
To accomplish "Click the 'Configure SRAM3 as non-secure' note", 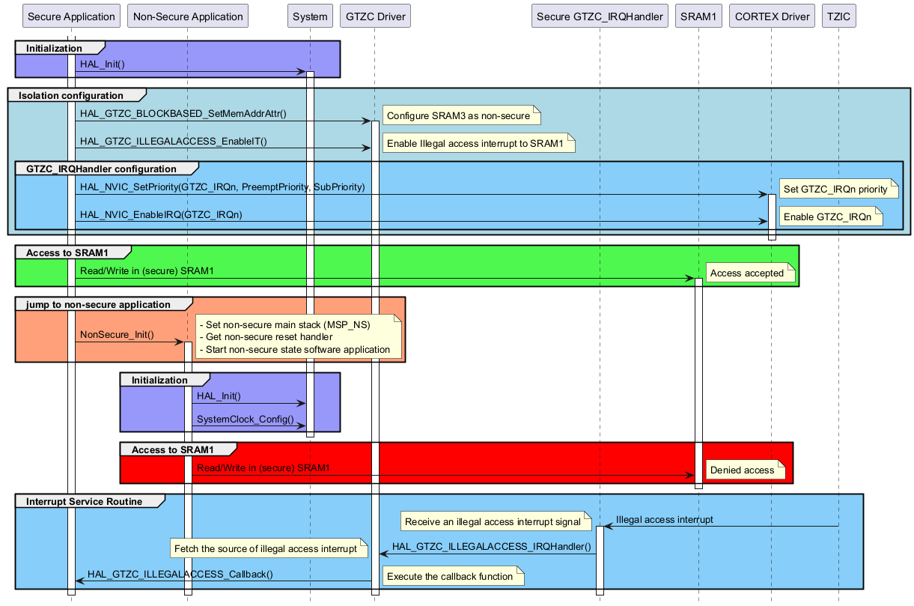I will [x=459, y=116].
